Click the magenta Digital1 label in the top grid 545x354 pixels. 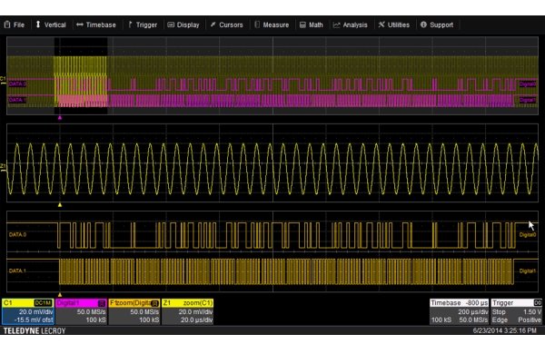528,100
